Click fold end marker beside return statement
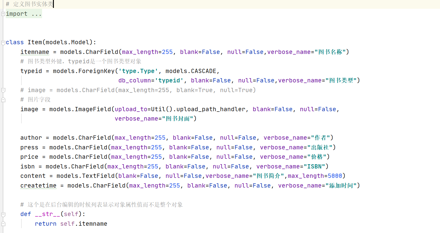This screenshot has height=233, width=440. tap(3, 224)
